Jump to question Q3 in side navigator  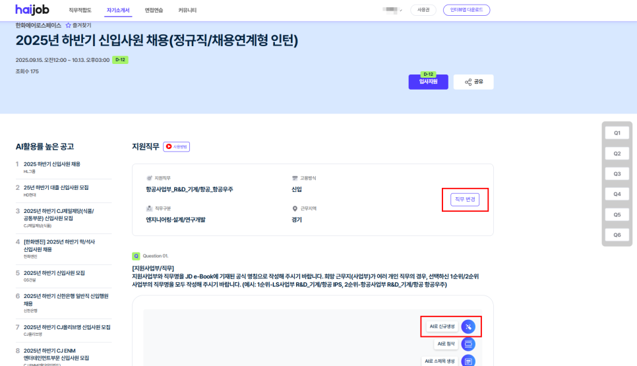[x=617, y=174]
